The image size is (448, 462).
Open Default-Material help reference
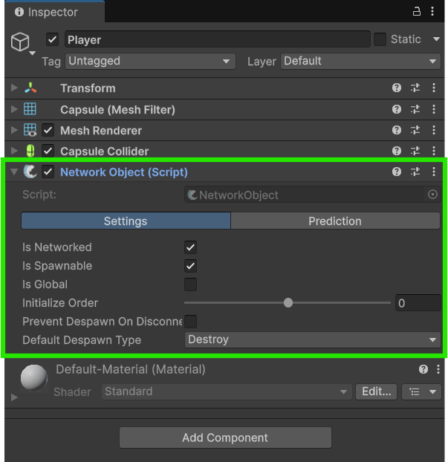423,369
